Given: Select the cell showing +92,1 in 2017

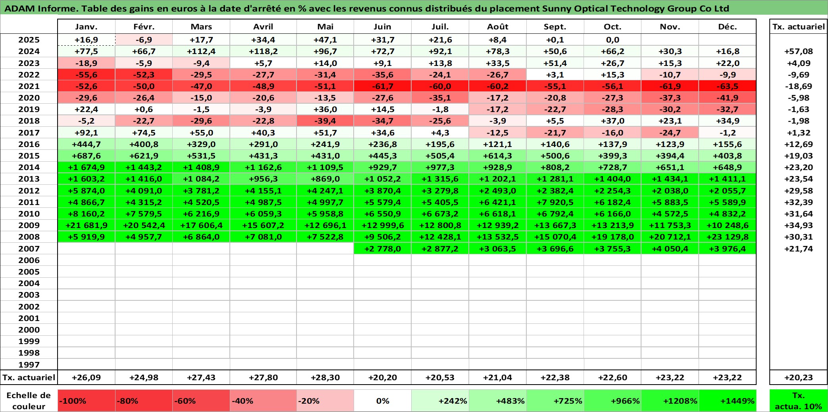Looking at the screenshot, I should (86, 133).
